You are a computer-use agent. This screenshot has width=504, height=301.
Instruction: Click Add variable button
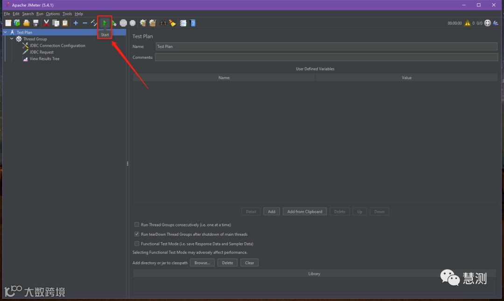coord(272,211)
